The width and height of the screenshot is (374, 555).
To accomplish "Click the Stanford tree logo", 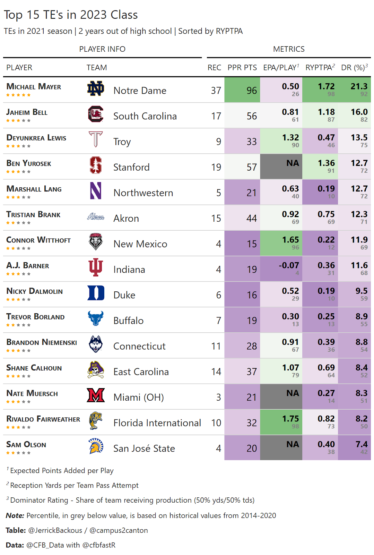I will 96,165.
